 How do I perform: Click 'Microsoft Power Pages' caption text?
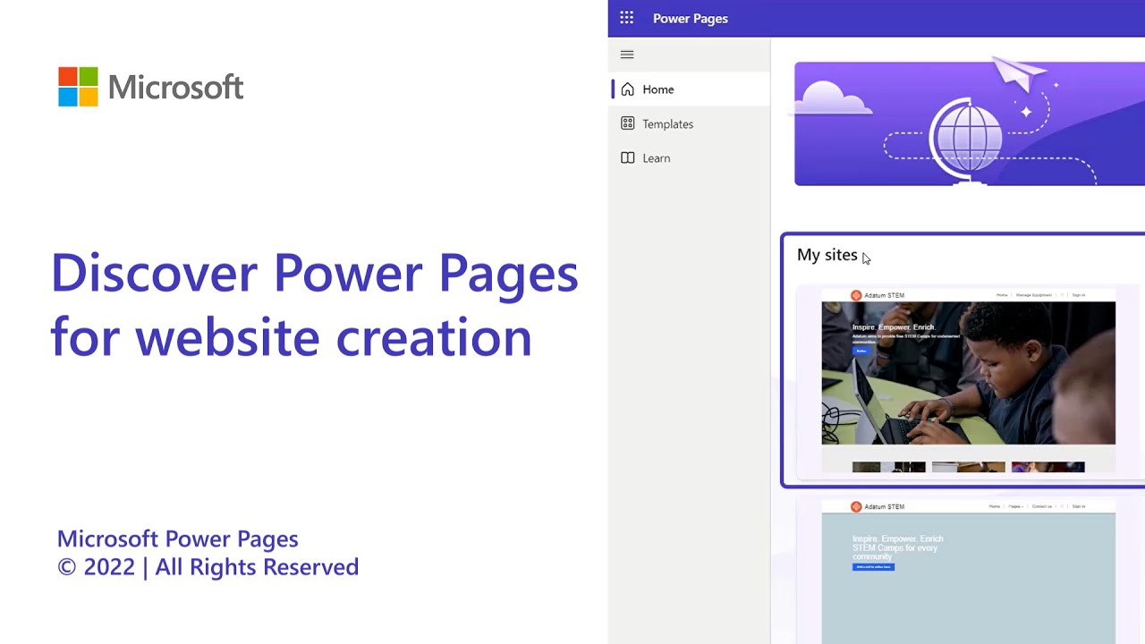[177, 538]
